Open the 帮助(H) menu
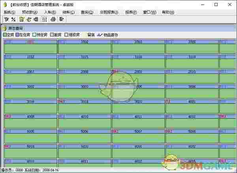Screen dimensions: 237x173 coord(168,12)
